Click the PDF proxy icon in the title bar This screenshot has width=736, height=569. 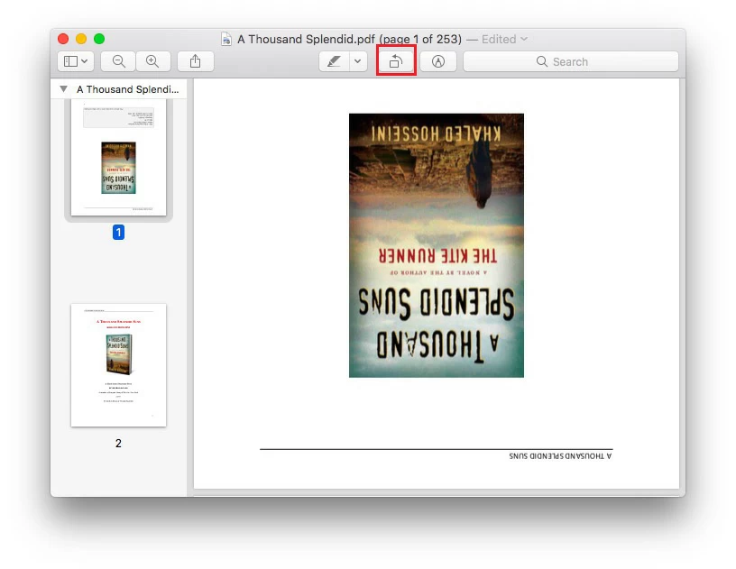[225, 39]
